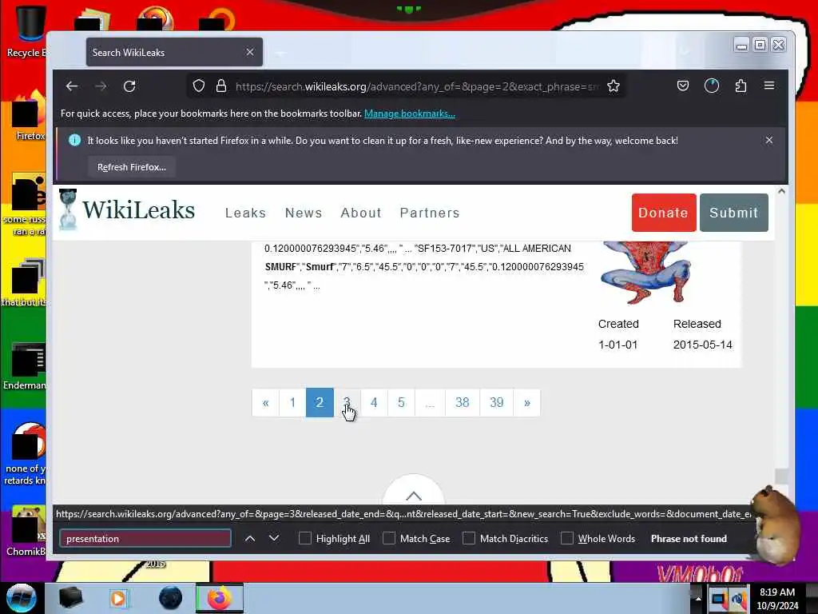Reload the page with the refresh icon
The width and height of the screenshot is (818, 614).
[x=129, y=86]
